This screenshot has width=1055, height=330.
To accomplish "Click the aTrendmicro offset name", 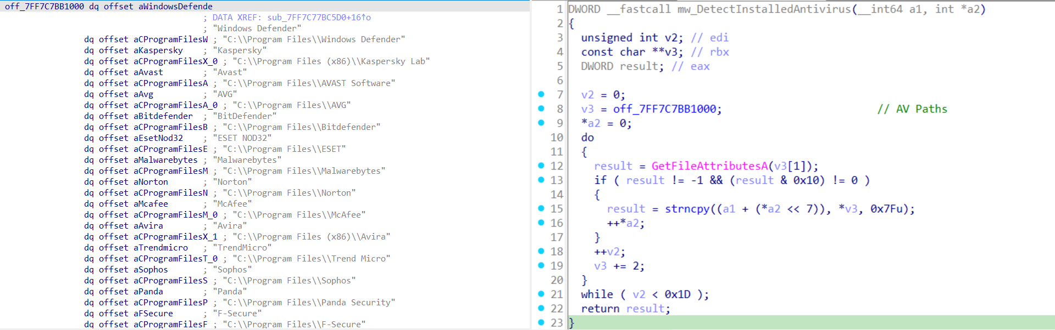I will 160,248.
